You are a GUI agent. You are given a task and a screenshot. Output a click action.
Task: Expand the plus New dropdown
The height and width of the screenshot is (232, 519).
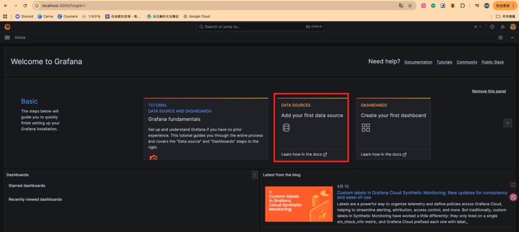click(x=477, y=27)
